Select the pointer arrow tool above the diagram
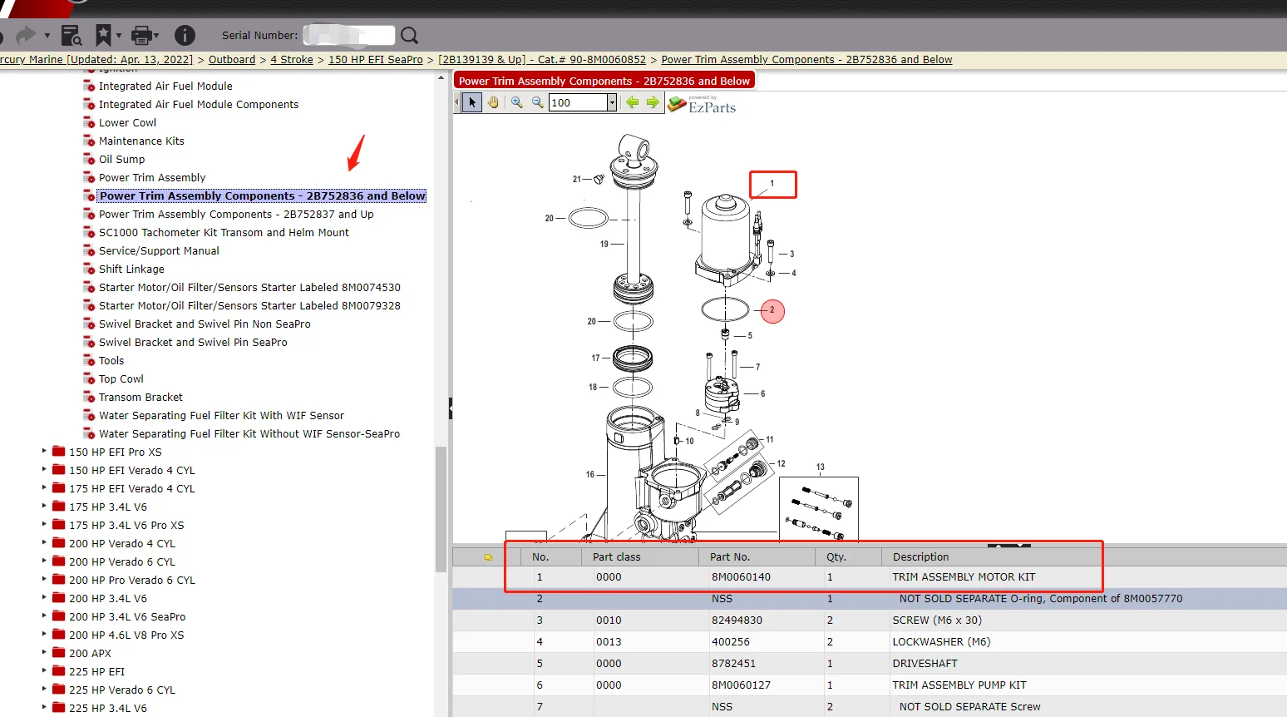The width and height of the screenshot is (1287, 717). 472,102
